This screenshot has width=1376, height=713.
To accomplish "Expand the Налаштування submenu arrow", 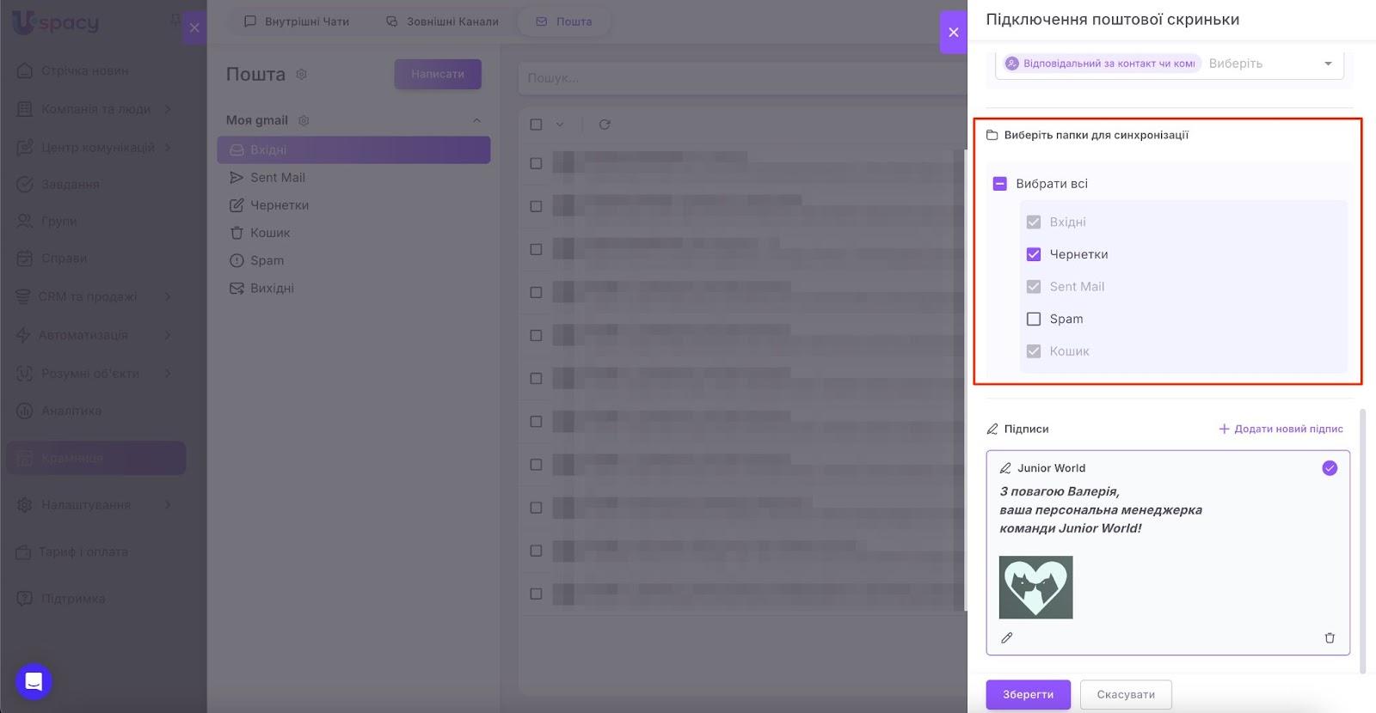I will [x=168, y=505].
